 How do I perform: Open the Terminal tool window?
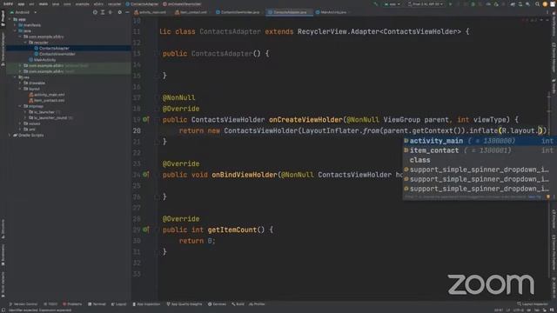click(x=97, y=304)
